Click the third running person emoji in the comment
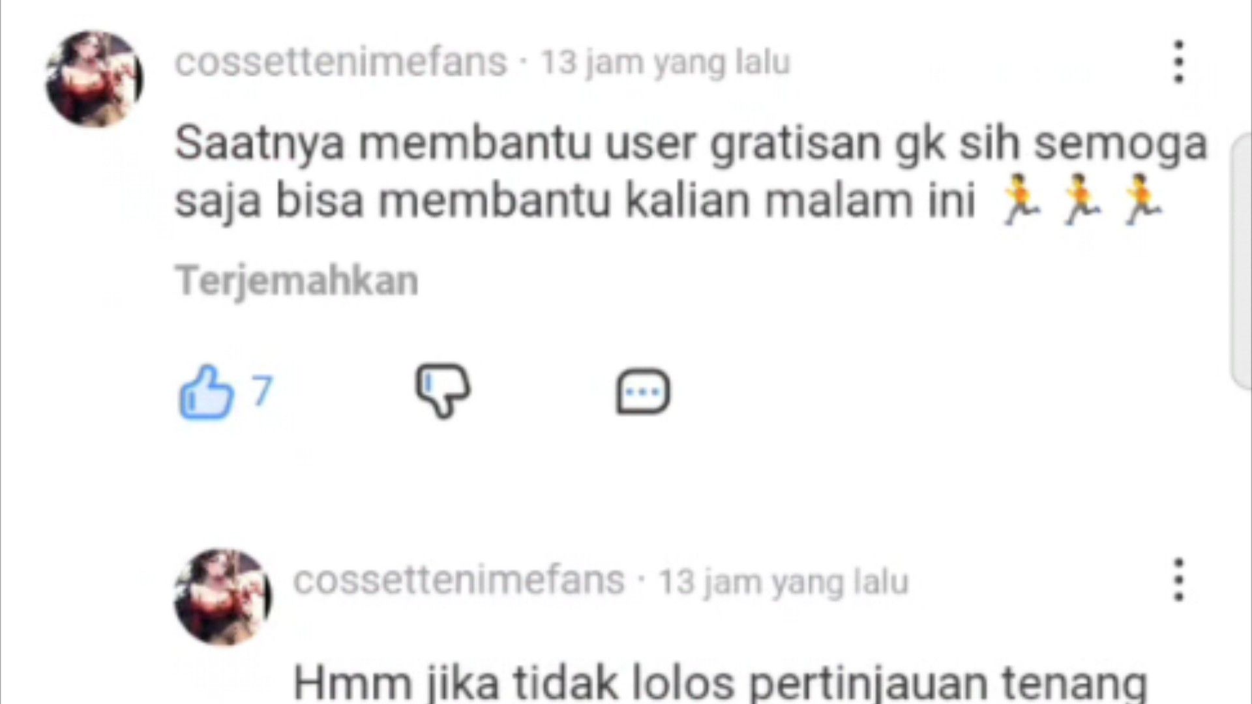 (x=1142, y=199)
